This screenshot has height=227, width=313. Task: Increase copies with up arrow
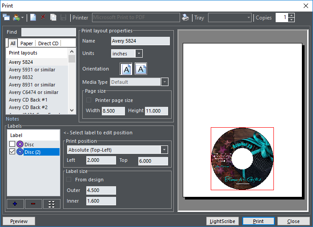(292, 16)
